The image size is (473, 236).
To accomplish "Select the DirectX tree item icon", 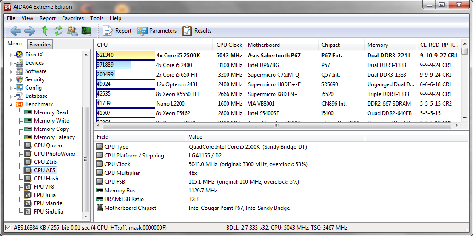I will click(19, 55).
